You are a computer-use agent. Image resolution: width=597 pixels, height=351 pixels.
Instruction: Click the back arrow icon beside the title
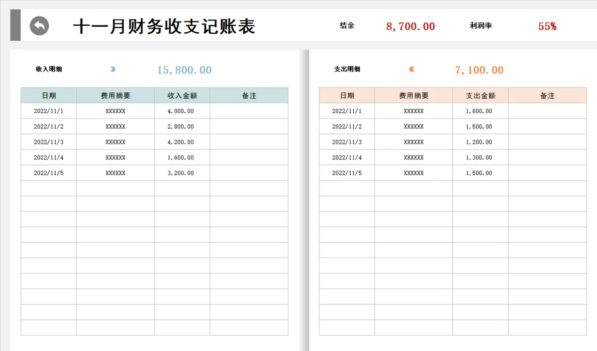click(39, 26)
